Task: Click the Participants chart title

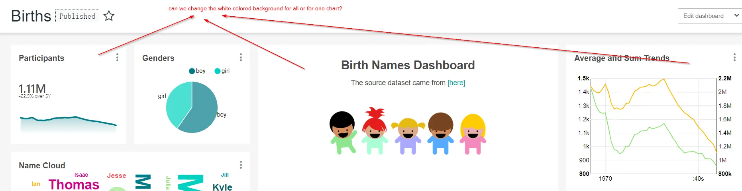Action: point(41,58)
